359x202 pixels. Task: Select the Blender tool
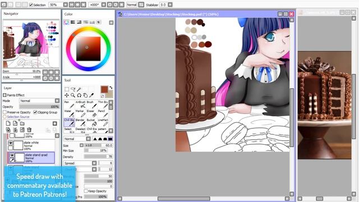tap(80, 122)
